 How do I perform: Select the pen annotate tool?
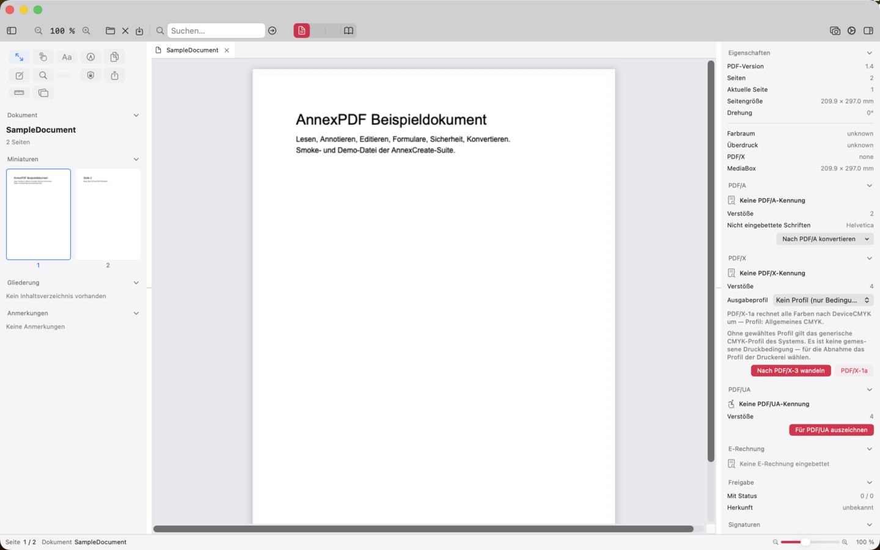point(90,57)
